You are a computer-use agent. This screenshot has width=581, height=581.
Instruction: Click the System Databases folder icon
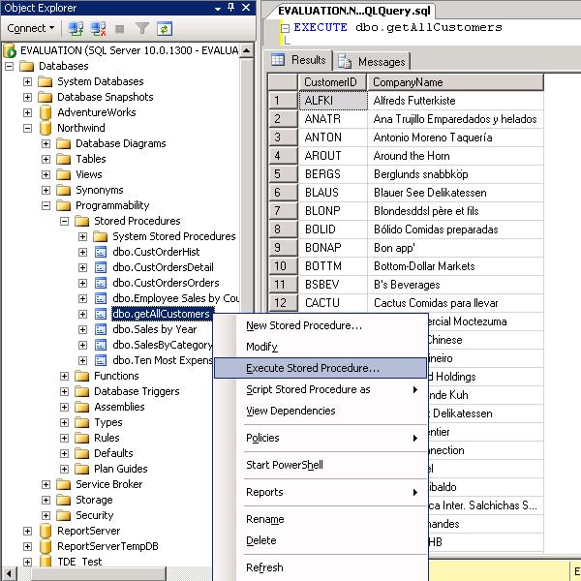click(46, 81)
